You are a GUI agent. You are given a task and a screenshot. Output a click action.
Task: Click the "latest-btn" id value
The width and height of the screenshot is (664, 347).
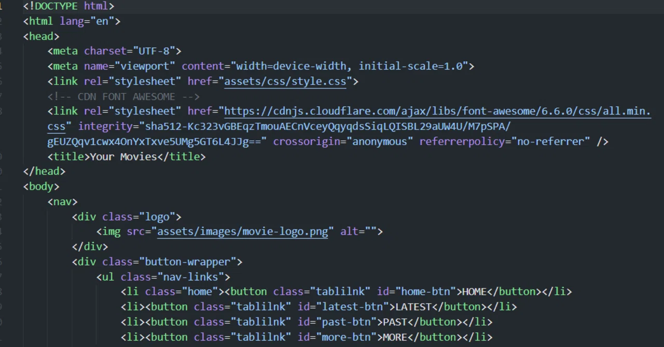[x=352, y=307]
